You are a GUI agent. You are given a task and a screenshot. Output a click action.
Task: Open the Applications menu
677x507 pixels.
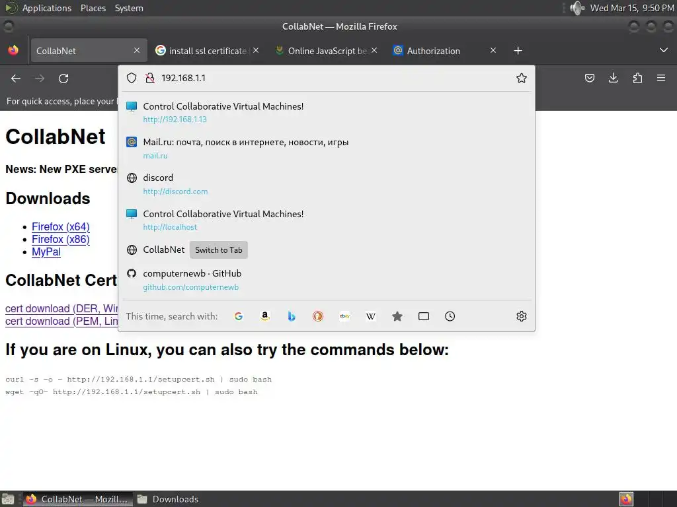point(47,8)
